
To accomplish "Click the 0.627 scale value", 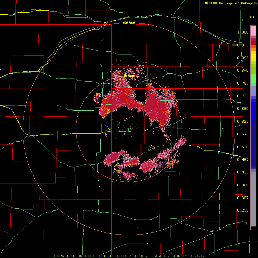I will (243, 122).
